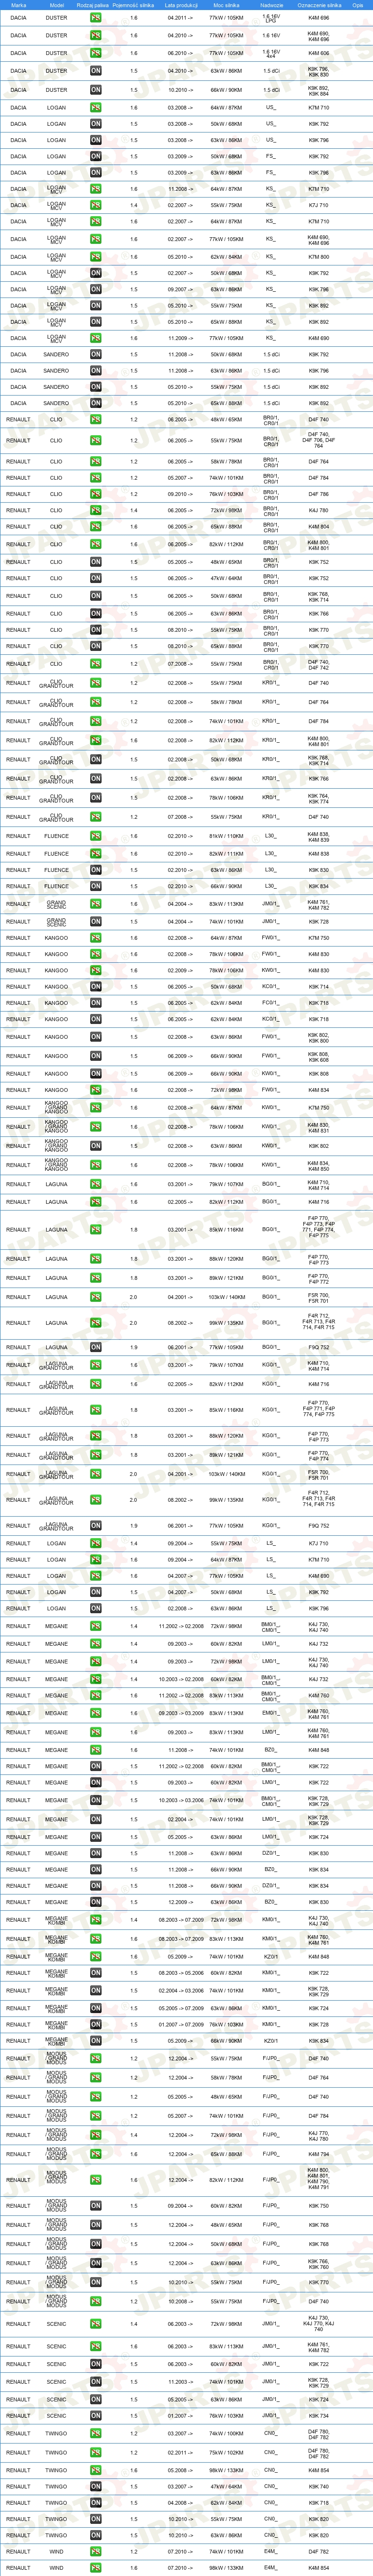Click petrol icon in Renault Logan K7J 710 row
The height and width of the screenshot is (2576, 373).
click(96, 1544)
